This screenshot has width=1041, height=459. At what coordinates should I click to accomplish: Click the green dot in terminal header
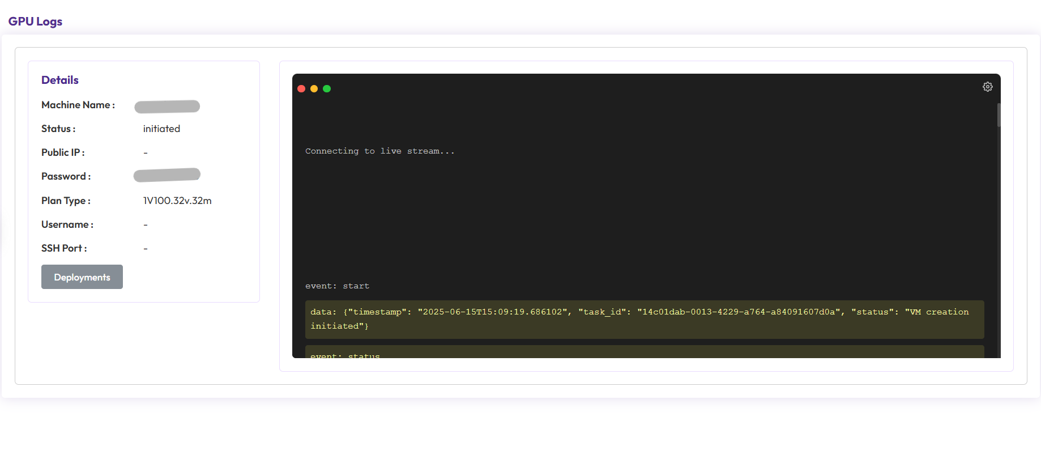tap(327, 89)
